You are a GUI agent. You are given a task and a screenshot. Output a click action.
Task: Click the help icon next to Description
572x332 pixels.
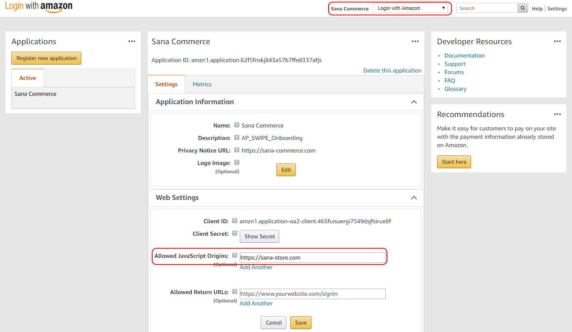point(236,137)
